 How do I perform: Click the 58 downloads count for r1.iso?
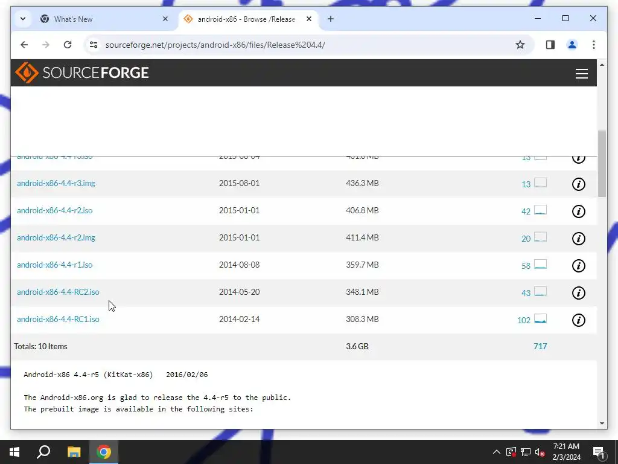click(x=526, y=266)
